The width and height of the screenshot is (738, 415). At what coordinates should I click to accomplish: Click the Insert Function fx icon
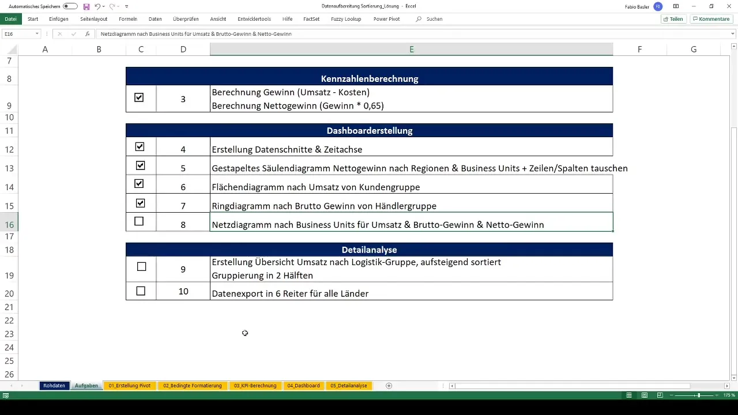click(x=87, y=34)
